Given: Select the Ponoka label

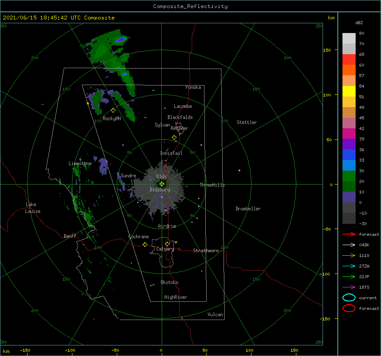Looking at the screenshot, I should pyautogui.click(x=193, y=87).
